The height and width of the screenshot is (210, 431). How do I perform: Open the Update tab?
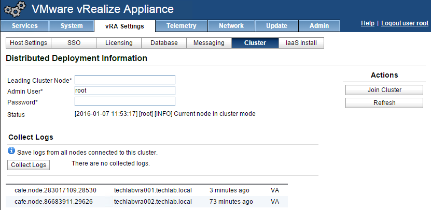pyautogui.click(x=277, y=26)
